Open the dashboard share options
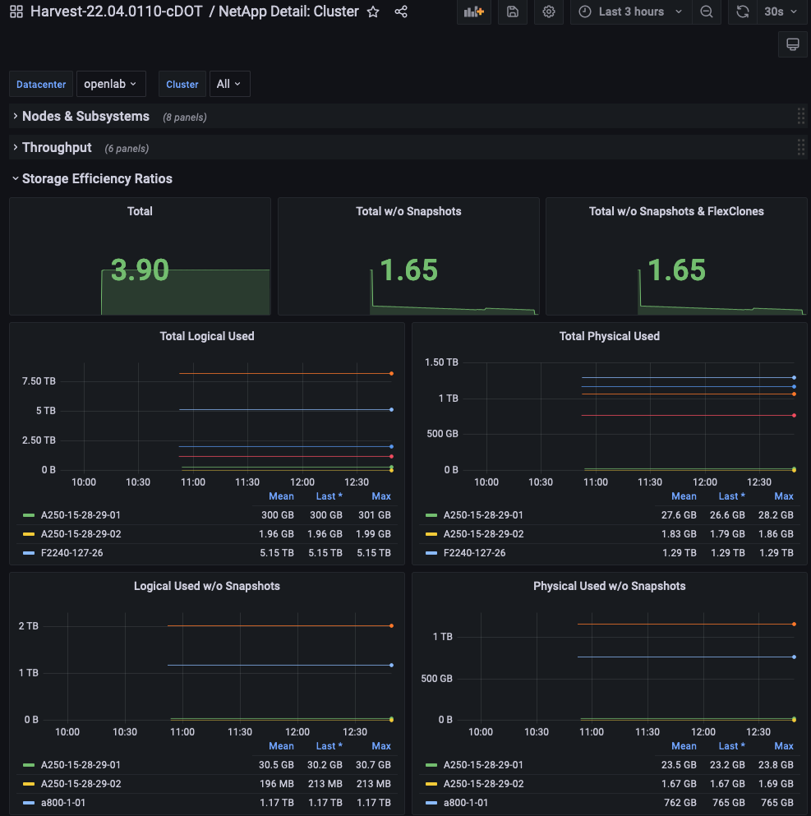The image size is (811, 816). [400, 12]
